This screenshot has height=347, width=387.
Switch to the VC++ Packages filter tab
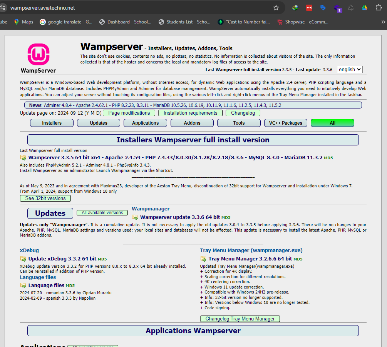coord(286,123)
